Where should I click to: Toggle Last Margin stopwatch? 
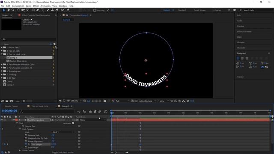[26, 147]
